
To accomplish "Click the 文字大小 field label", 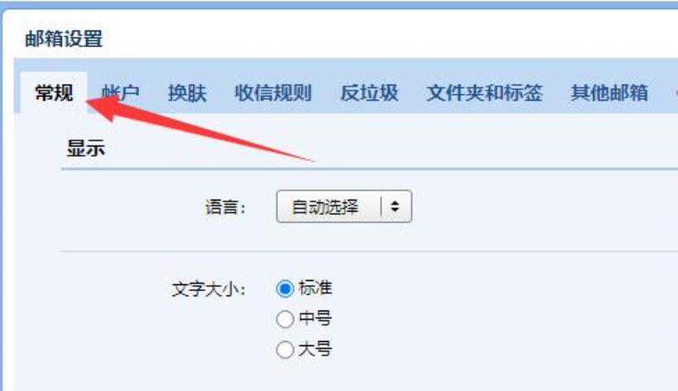I will (208, 289).
